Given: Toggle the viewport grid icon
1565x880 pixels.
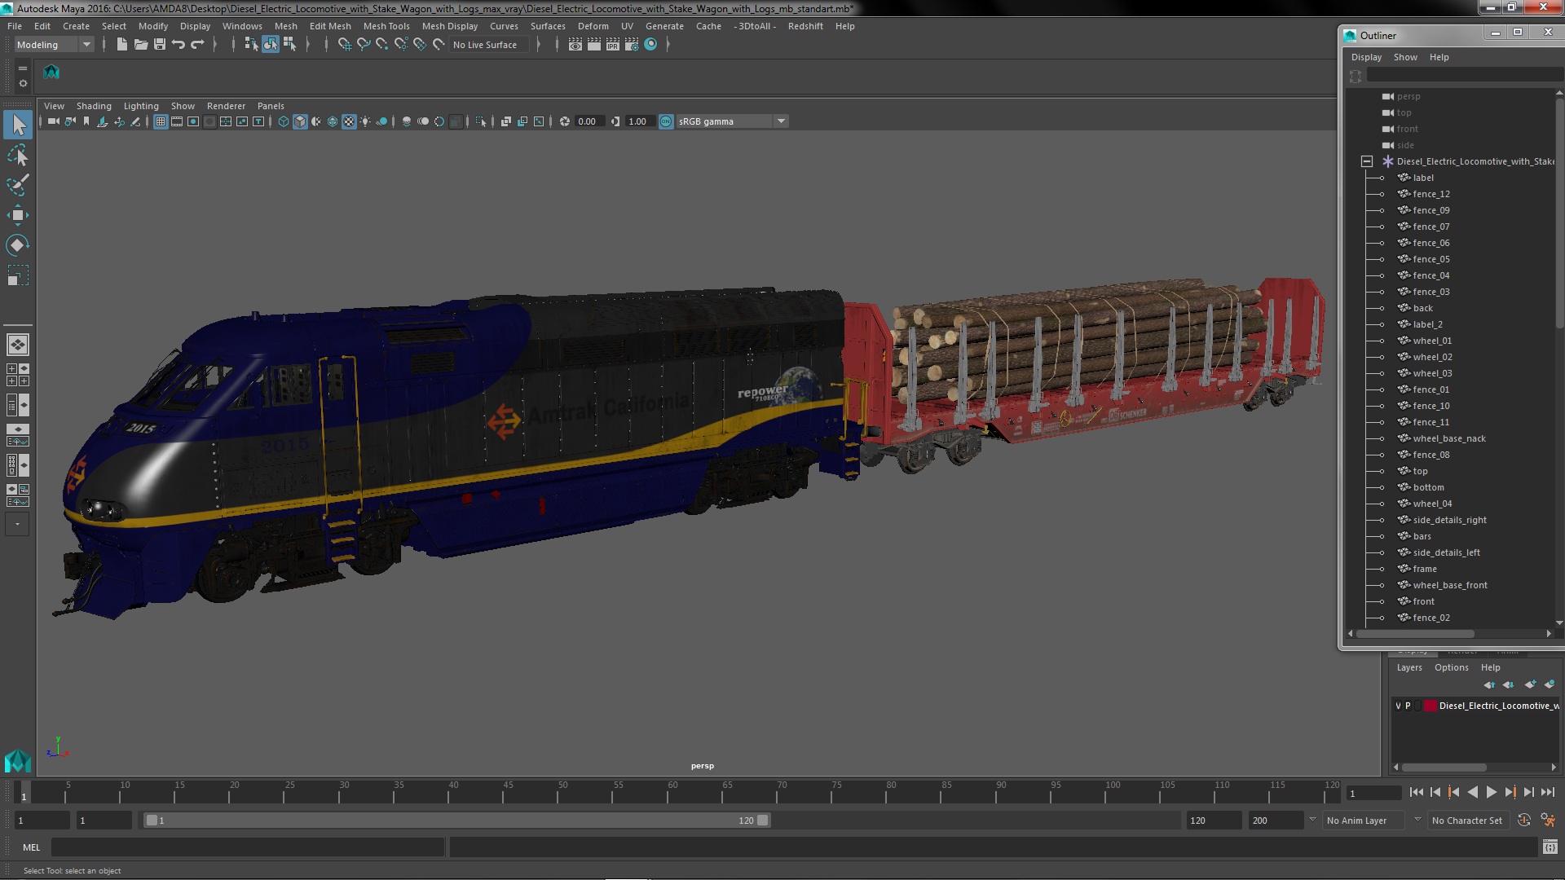Looking at the screenshot, I should [161, 121].
